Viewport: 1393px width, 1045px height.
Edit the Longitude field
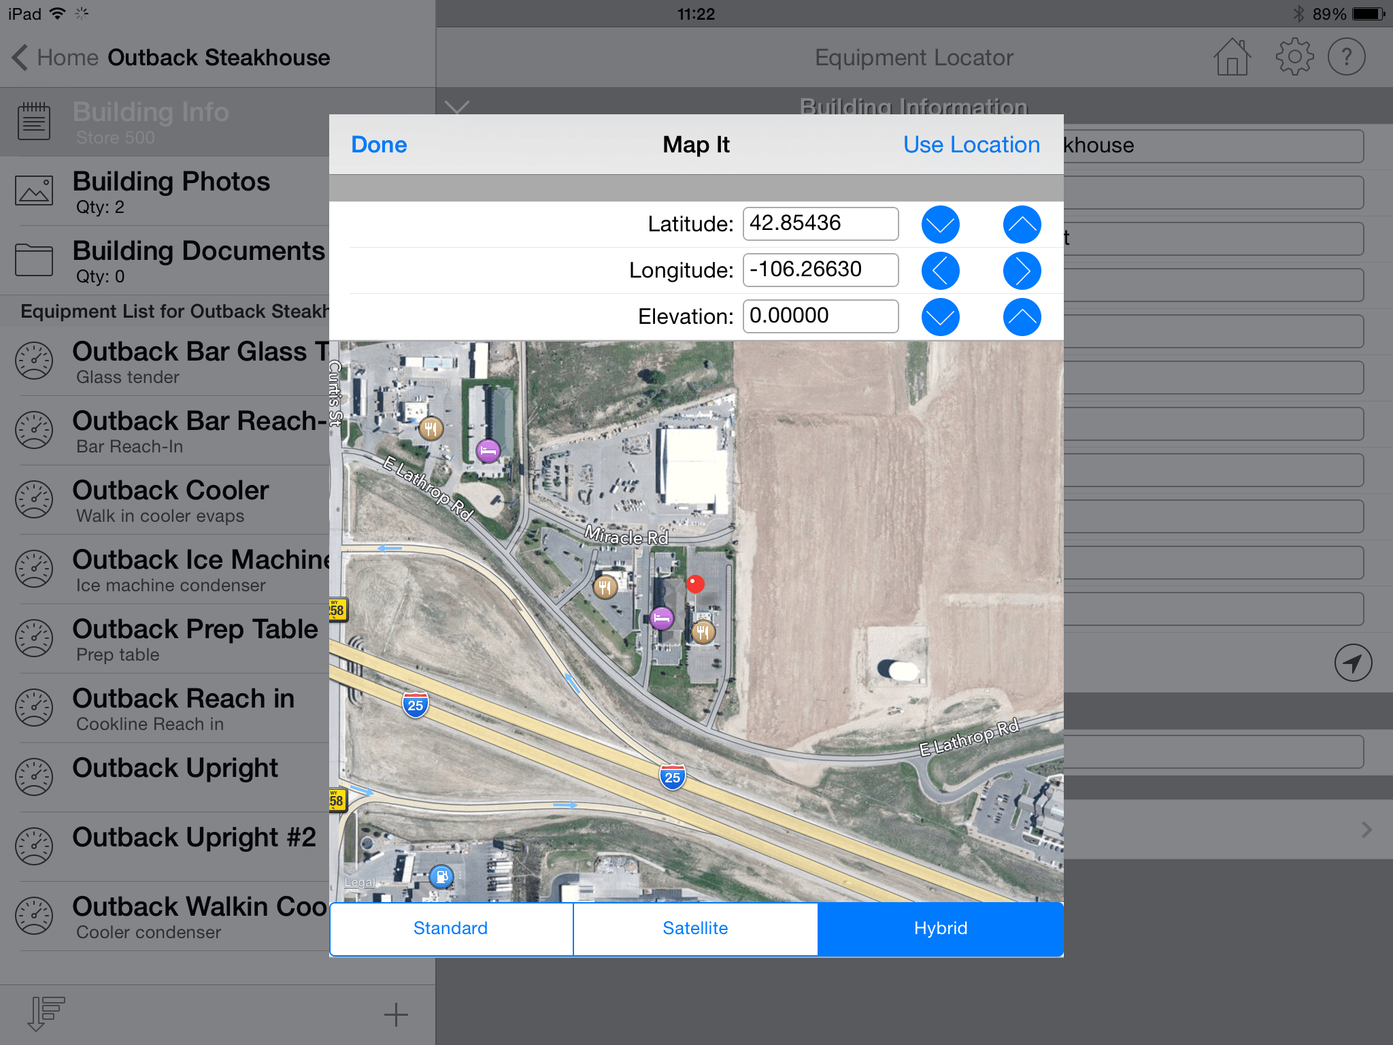820,270
